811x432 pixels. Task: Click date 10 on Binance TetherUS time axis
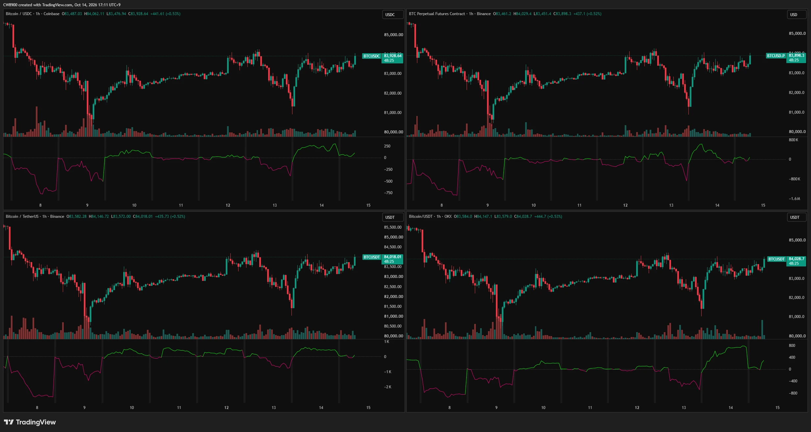[132, 408]
